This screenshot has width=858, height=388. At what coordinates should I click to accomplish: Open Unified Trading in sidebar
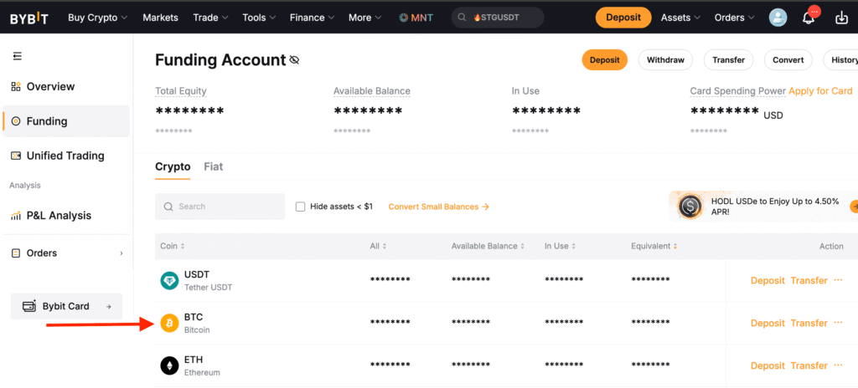[65, 156]
